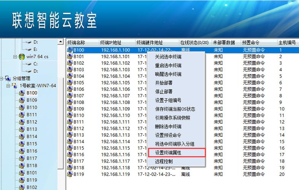Click IP address 192.168.1.103
The width and height of the screenshot is (299, 190).
[x=116, y=70]
